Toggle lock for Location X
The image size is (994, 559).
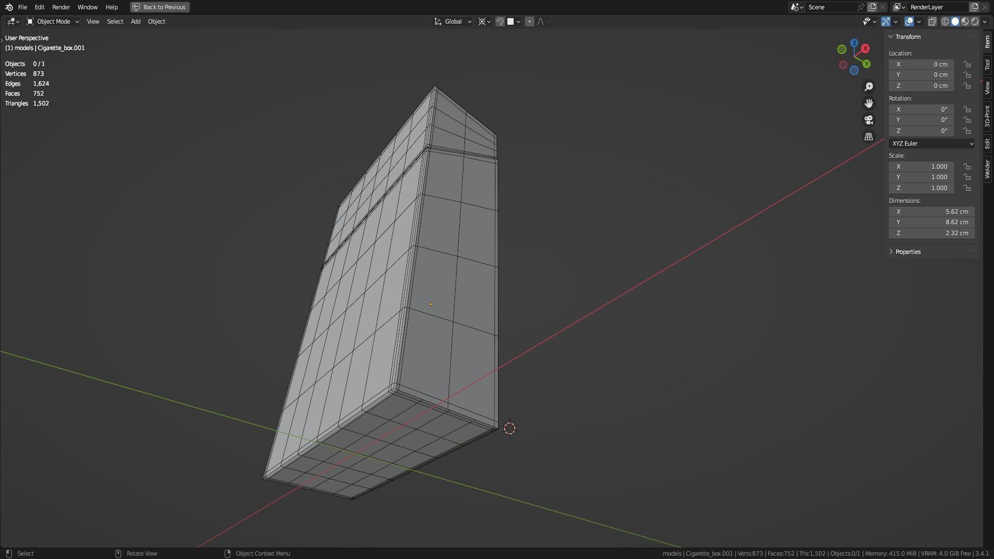(967, 64)
